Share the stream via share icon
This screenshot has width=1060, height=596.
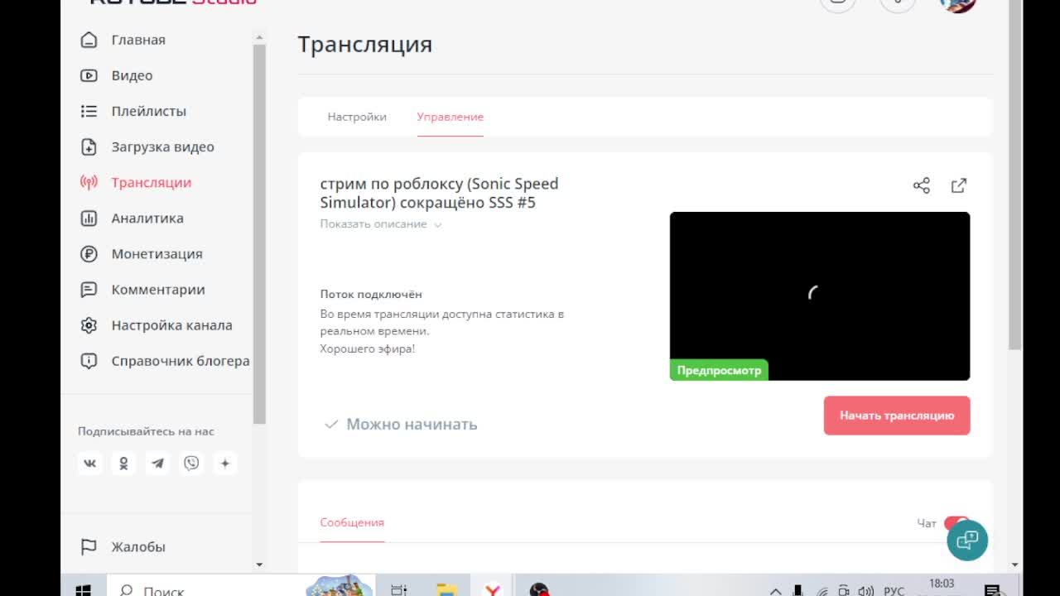pyautogui.click(x=922, y=185)
